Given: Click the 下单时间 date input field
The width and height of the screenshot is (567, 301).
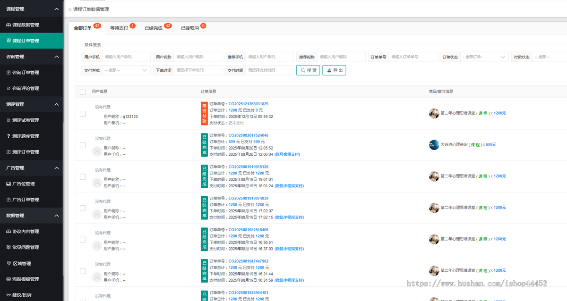Looking at the screenshot, I should [x=198, y=70].
